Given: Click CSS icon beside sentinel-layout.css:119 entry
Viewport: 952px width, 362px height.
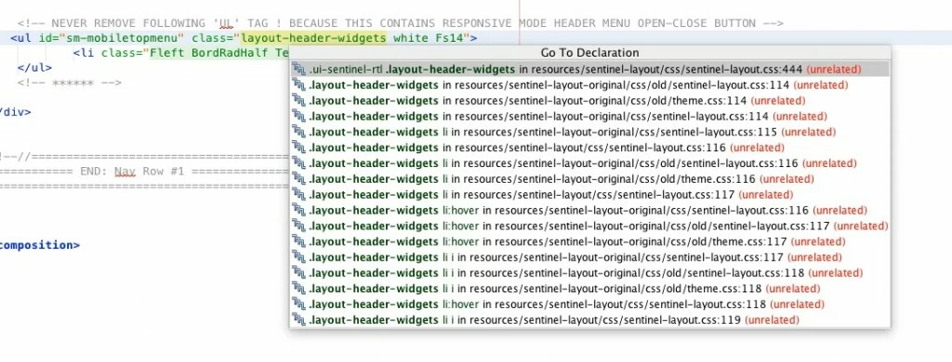Looking at the screenshot, I should coord(298,319).
